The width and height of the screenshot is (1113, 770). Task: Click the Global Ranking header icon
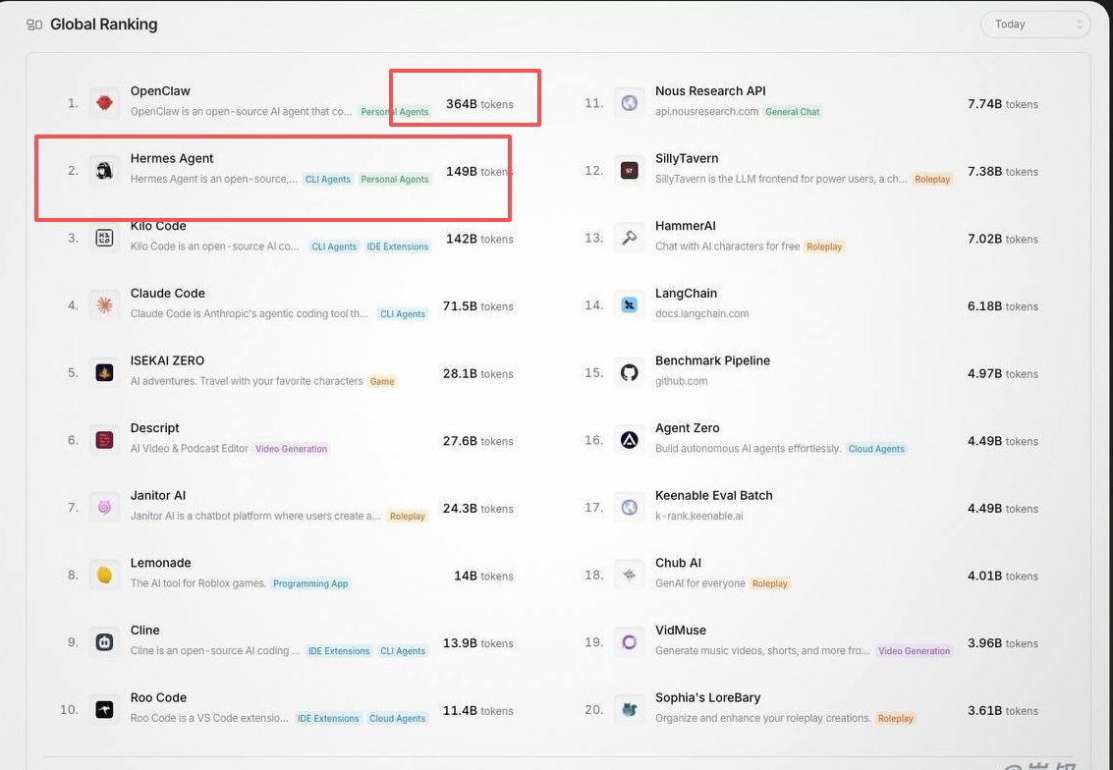point(34,25)
